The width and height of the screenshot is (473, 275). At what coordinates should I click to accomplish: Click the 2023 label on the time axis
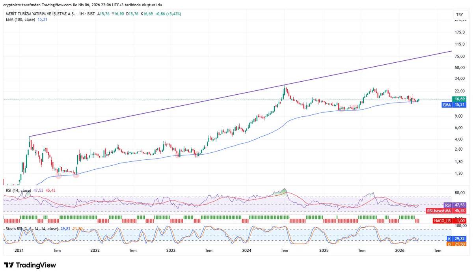pyautogui.click(x=170, y=251)
